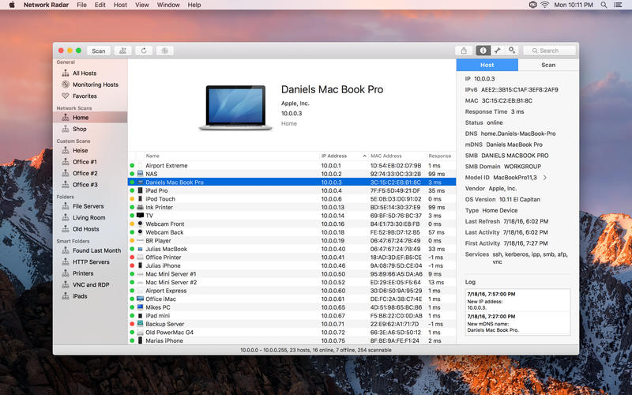Screen dimensions: 632x395
Task: Open the Host menu in menu bar
Action: pyautogui.click(x=120, y=6)
